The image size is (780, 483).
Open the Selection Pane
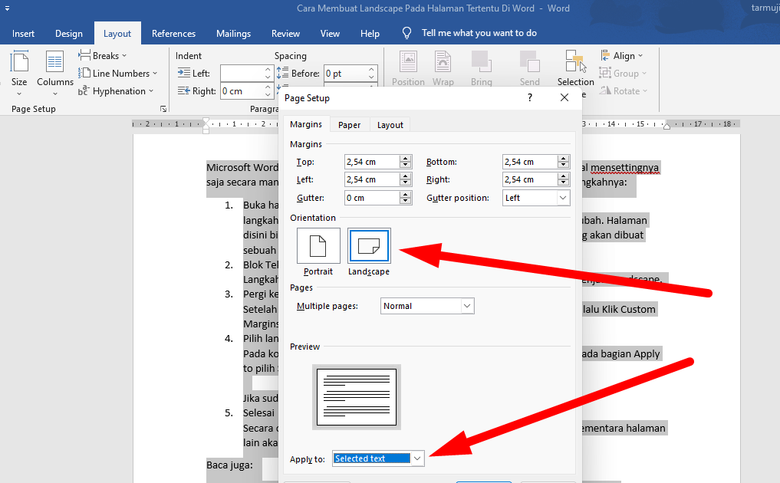click(x=575, y=69)
